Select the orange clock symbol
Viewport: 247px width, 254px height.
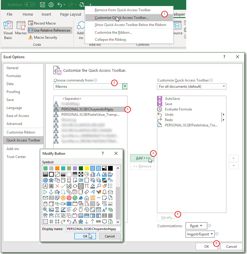point(63,198)
